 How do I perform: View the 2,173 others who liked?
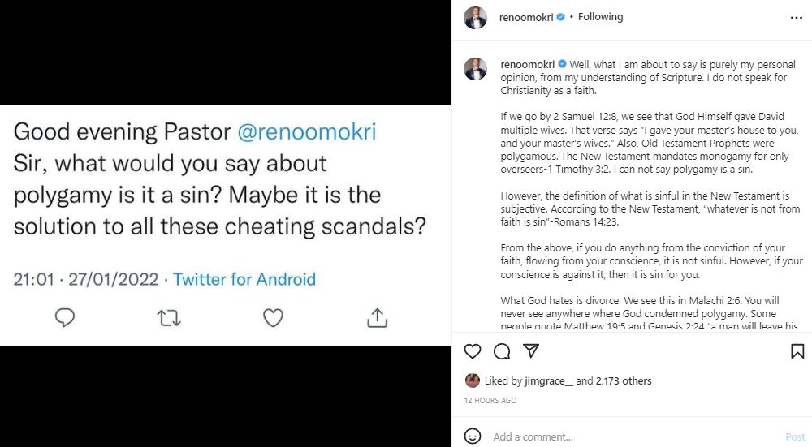point(624,380)
